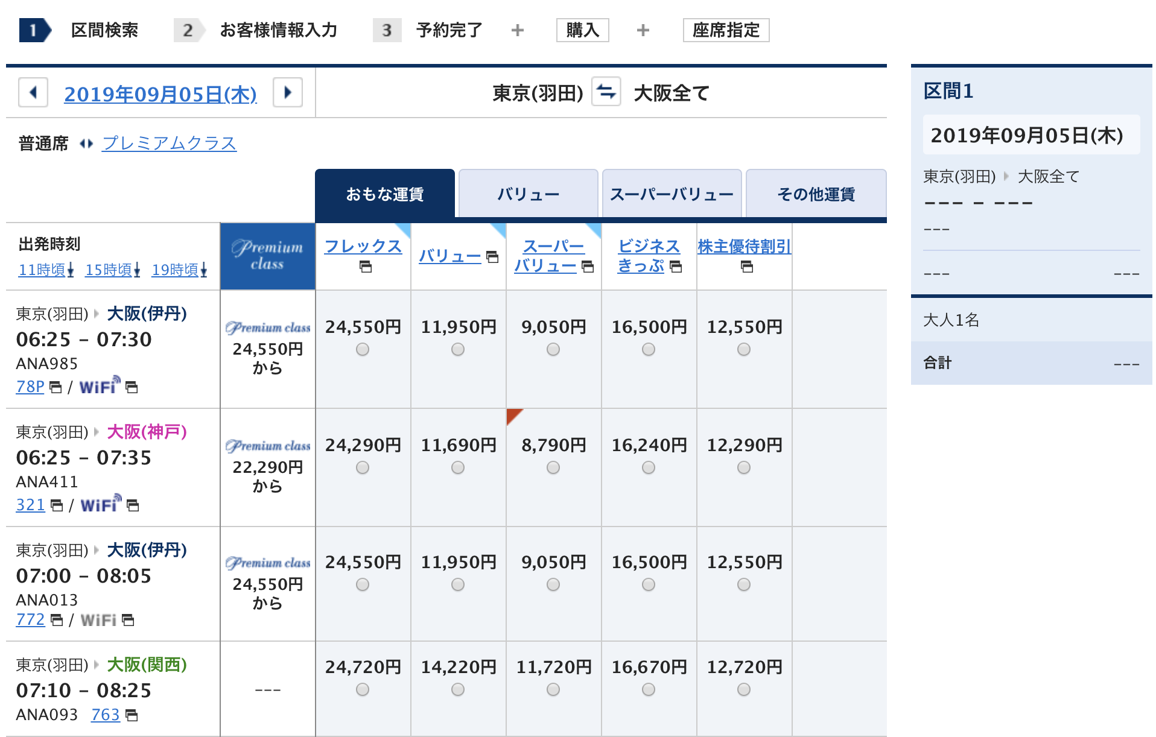This screenshot has height=737, width=1156.
Task: Open popup icon below 株主優待割引 header
Action: click(x=747, y=267)
